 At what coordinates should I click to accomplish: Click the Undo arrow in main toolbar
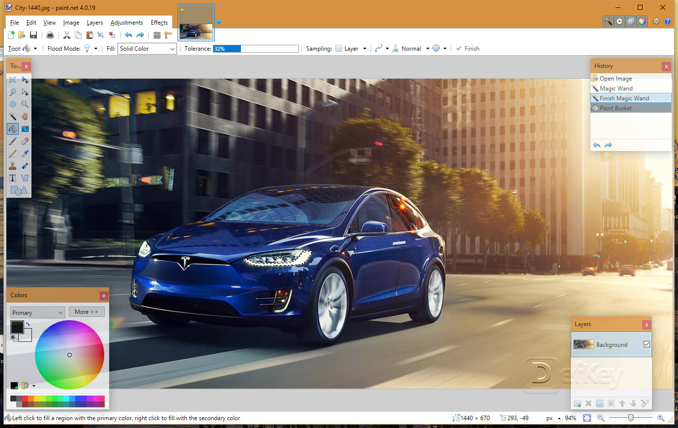129,35
